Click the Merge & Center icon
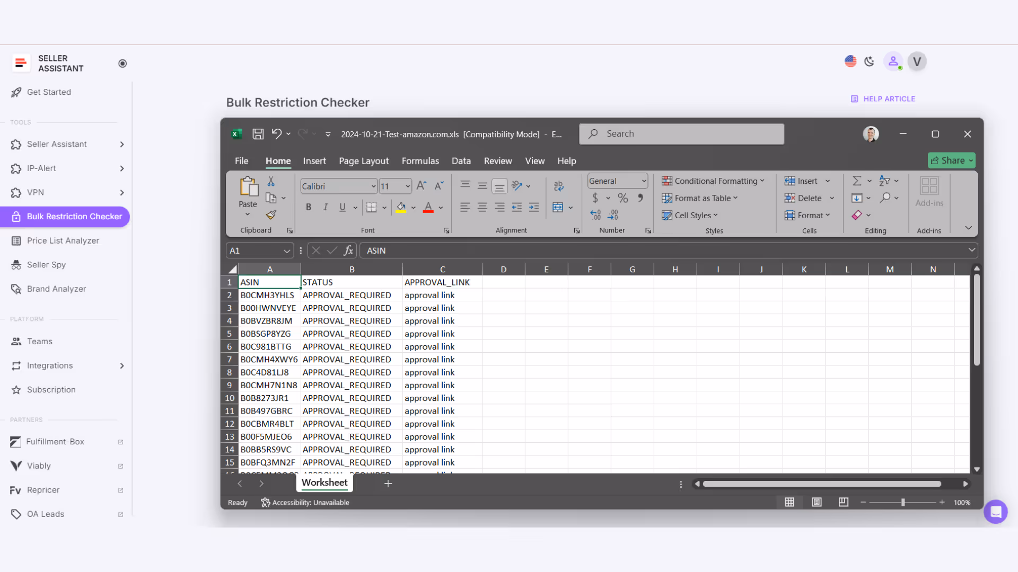This screenshot has width=1018, height=572. [558, 207]
